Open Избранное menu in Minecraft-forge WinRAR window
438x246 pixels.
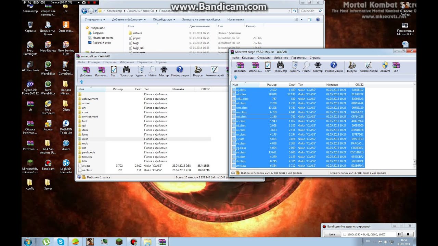281,58
